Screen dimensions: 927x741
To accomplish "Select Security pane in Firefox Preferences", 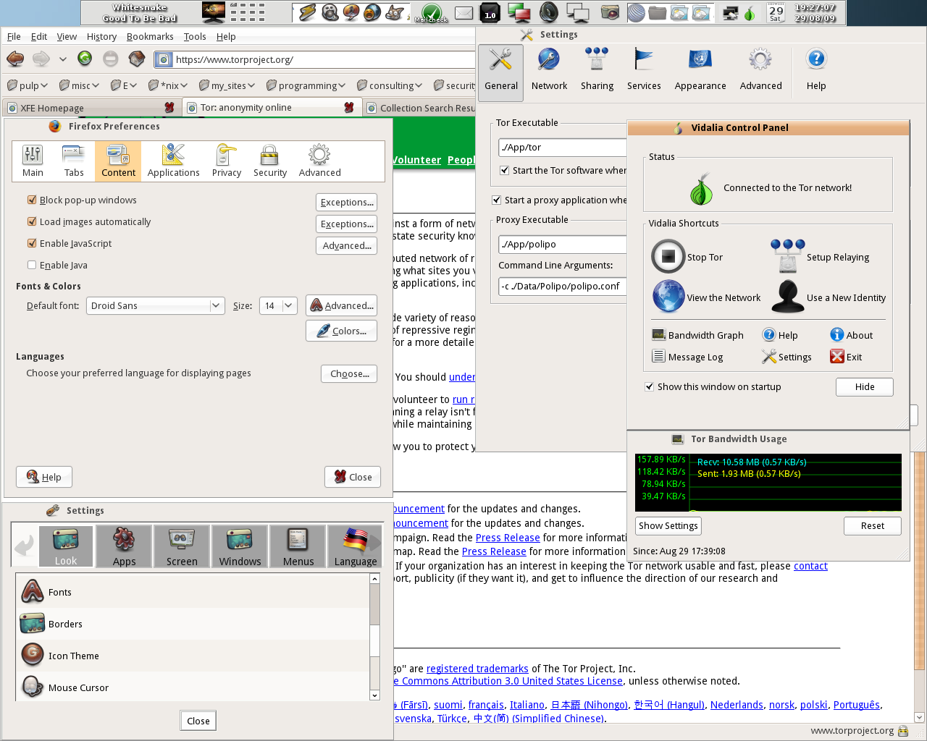I will coord(269,161).
